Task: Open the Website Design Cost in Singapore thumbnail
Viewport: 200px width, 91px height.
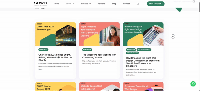Action: pyautogui.click(x=99, y=86)
